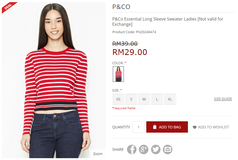Open the SIZE GUIDE link
This screenshot has width=238, height=160.
223,99
